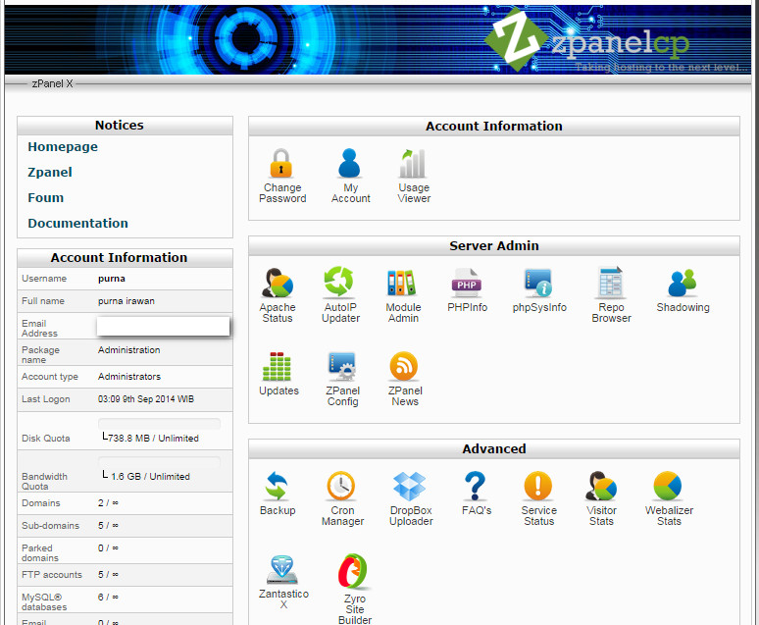The height and width of the screenshot is (625, 759).
Task: Click the Server Admin section header
Action: pos(494,246)
